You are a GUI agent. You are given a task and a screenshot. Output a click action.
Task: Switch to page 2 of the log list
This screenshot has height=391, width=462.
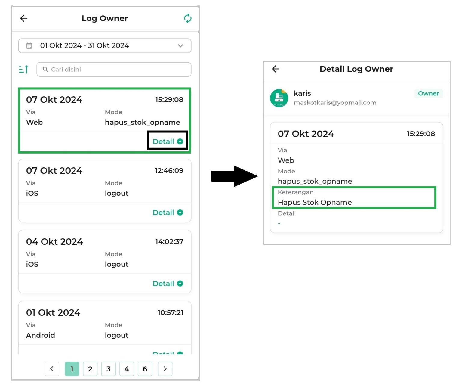tap(90, 369)
